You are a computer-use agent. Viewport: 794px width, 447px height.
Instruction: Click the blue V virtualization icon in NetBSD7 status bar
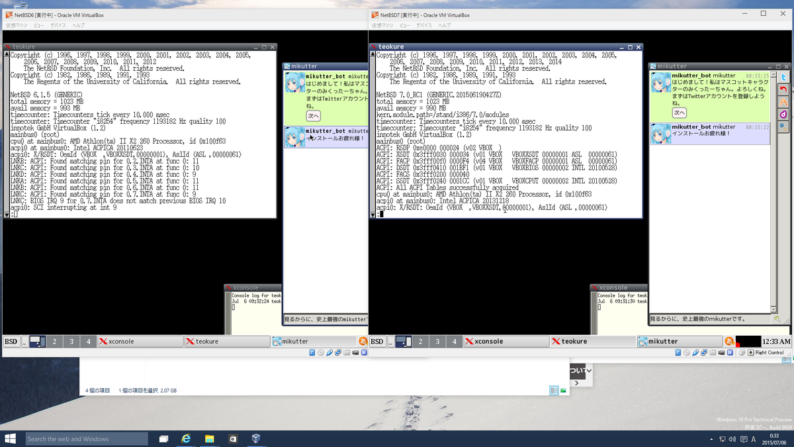tap(728, 353)
